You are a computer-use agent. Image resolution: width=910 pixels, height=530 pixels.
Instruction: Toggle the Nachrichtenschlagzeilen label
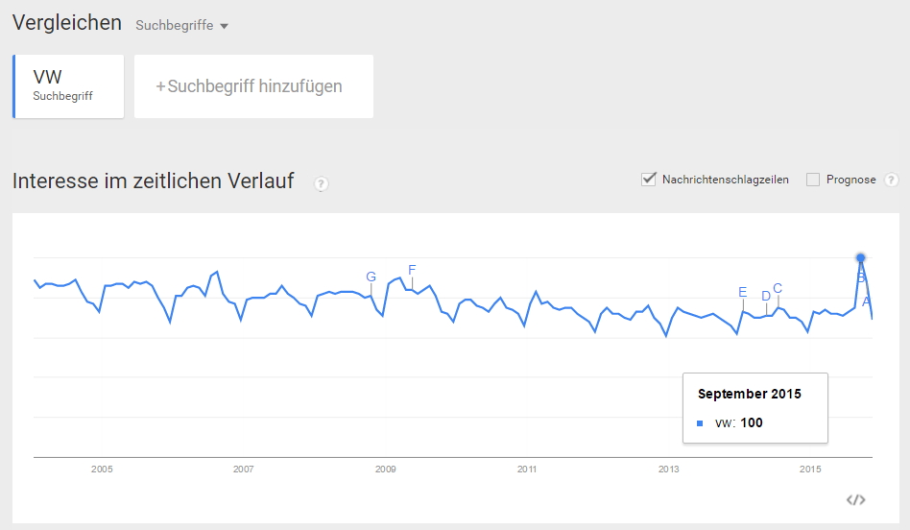pyautogui.click(x=726, y=180)
